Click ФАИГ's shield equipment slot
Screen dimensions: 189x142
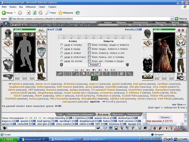click(x=42, y=52)
